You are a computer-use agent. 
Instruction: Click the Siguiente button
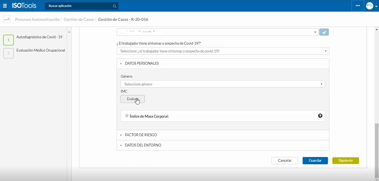pos(345,160)
